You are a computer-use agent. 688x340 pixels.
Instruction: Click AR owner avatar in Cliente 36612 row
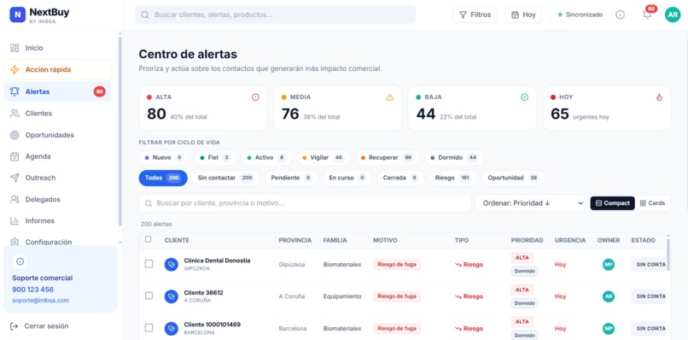point(608,296)
